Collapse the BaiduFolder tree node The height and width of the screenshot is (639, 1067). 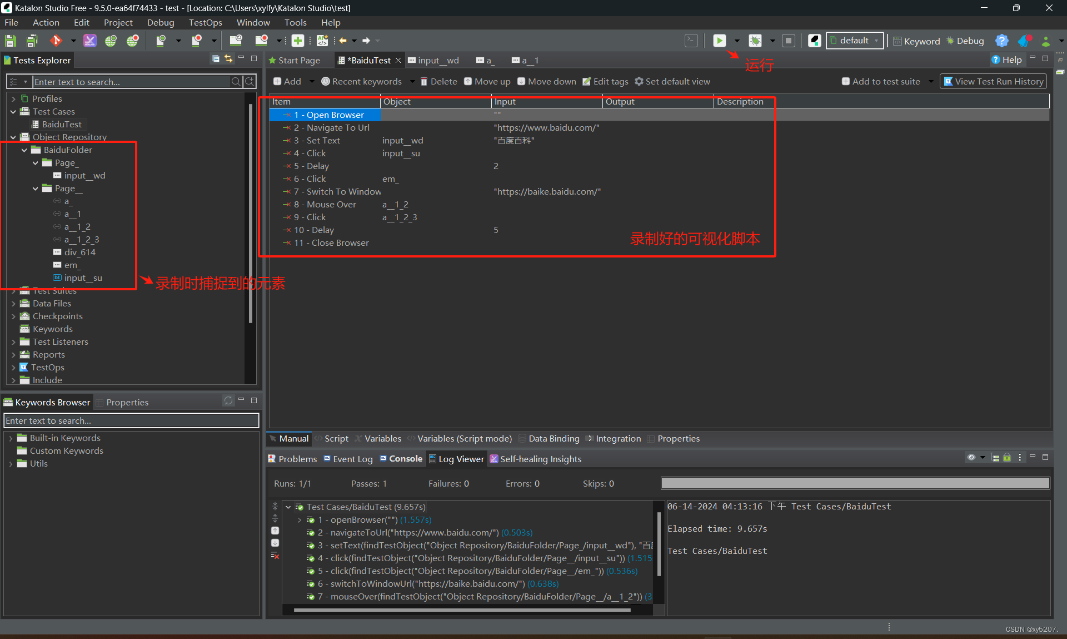[24, 150]
